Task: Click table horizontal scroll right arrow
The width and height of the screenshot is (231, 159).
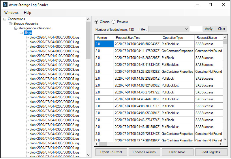Action: pos(220,144)
